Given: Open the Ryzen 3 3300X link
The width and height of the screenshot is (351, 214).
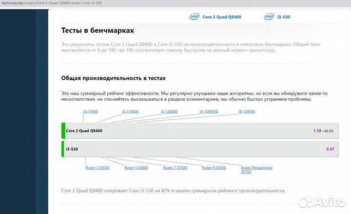Looking at the screenshot, I should coord(97,168).
